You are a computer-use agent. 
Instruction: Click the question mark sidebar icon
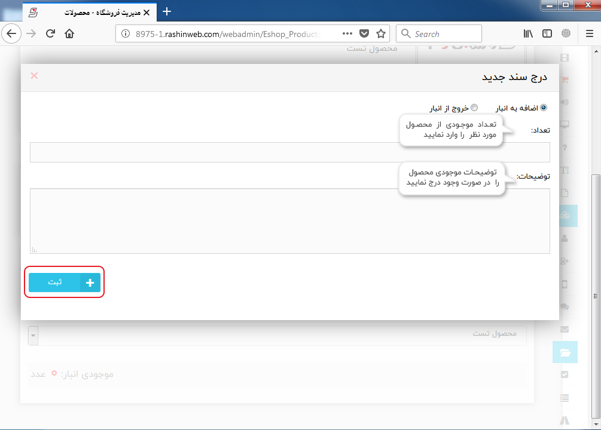point(565,148)
